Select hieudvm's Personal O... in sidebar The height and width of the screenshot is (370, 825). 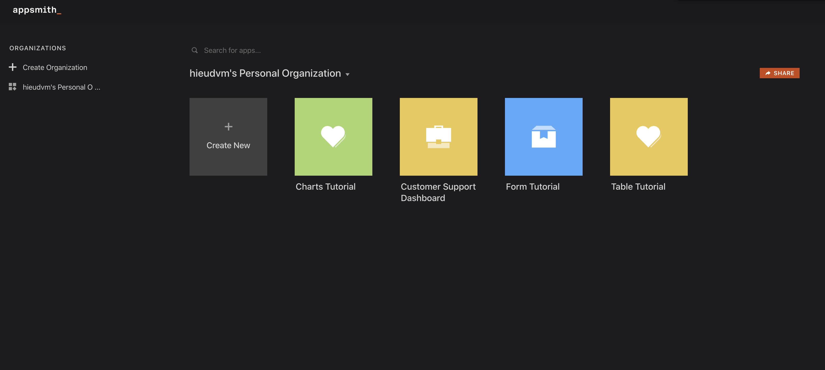click(61, 87)
